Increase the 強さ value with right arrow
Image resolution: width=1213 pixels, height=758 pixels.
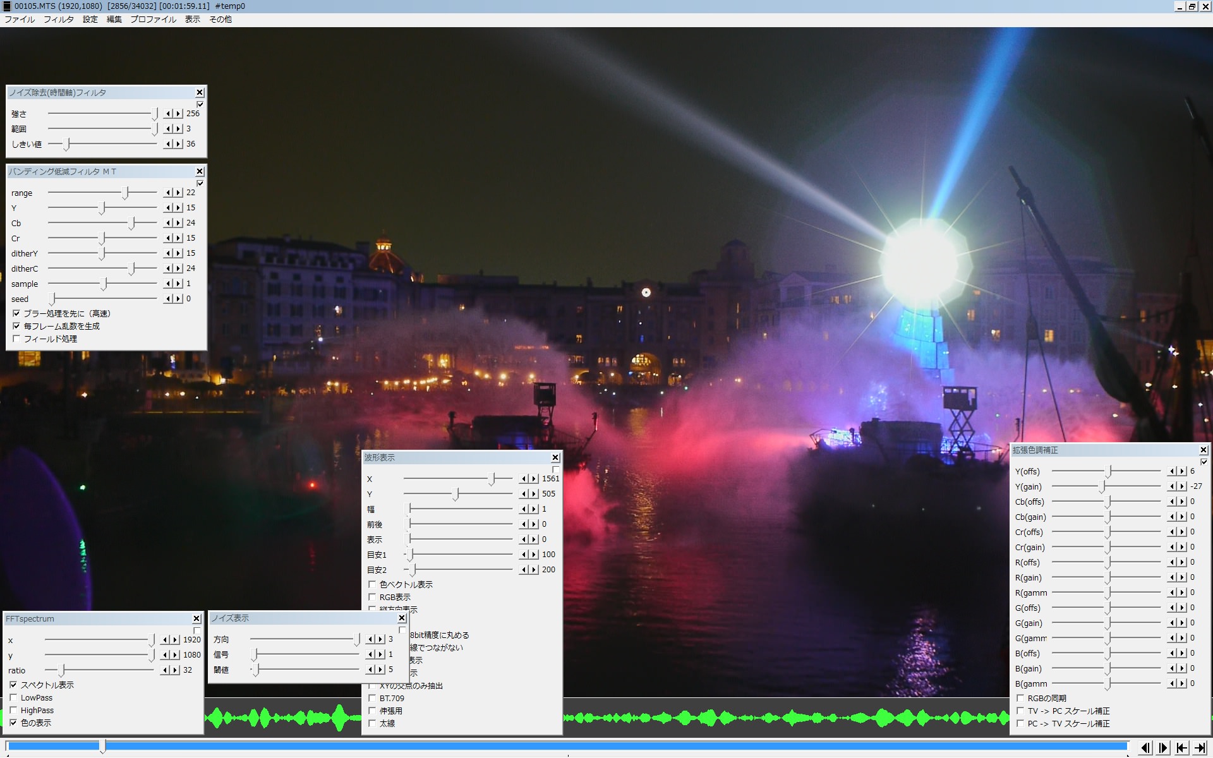tap(178, 114)
